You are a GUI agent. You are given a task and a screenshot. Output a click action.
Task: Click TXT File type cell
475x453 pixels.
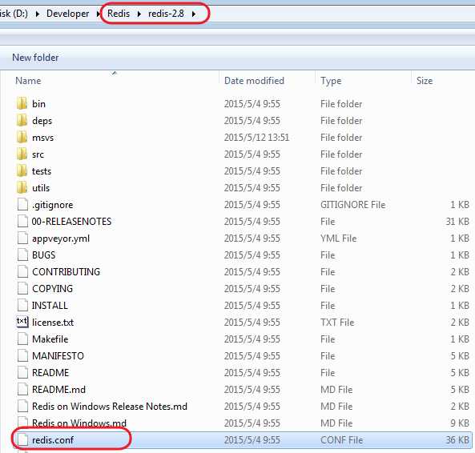pyautogui.click(x=337, y=323)
